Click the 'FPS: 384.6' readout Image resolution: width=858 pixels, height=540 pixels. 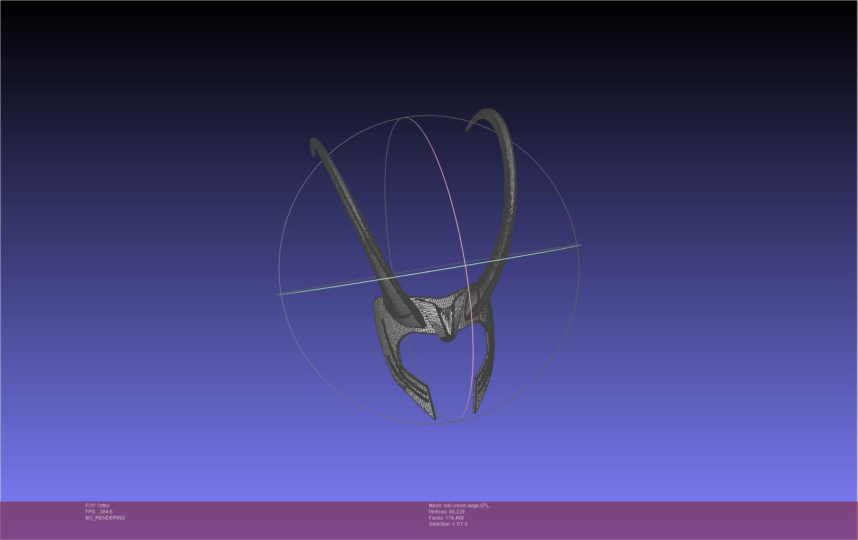(x=99, y=512)
